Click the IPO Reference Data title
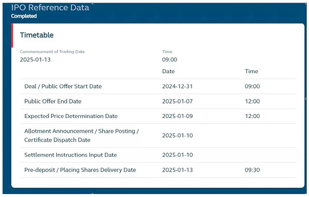The image size is (309, 197). click(50, 8)
